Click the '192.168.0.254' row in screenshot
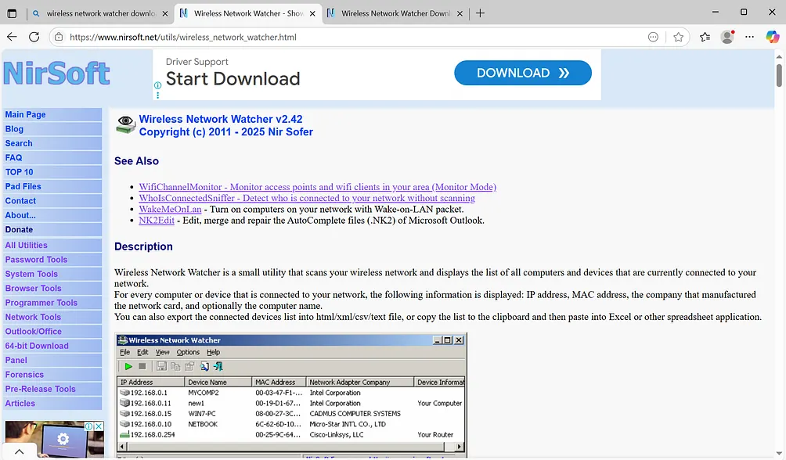 coord(290,434)
